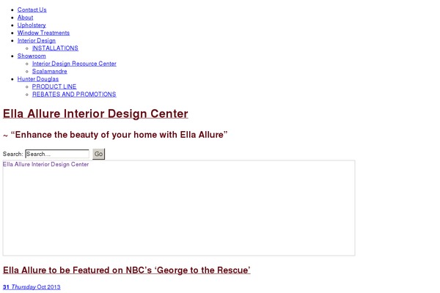Open Interior Design Recource Center link
The width and height of the screenshot is (440, 293).
74,64
